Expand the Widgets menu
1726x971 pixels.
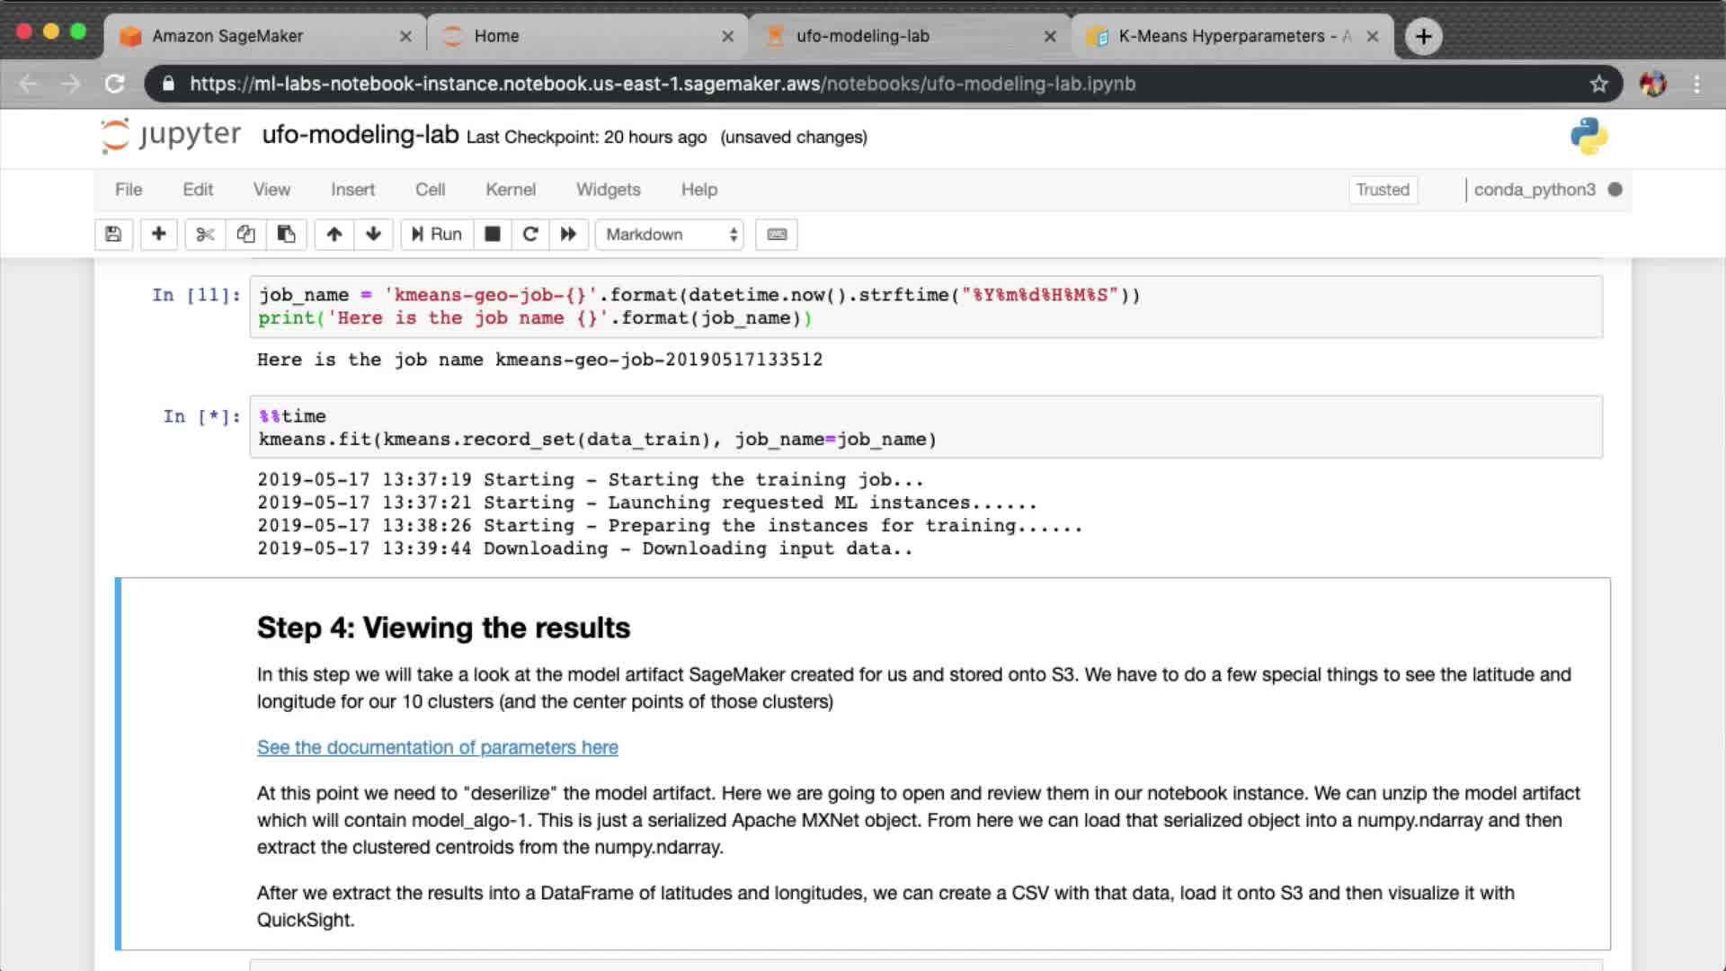[x=608, y=190]
